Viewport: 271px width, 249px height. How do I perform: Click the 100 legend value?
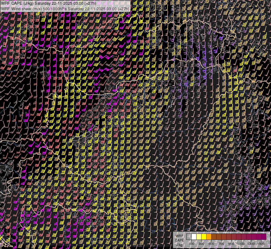coord(191,244)
